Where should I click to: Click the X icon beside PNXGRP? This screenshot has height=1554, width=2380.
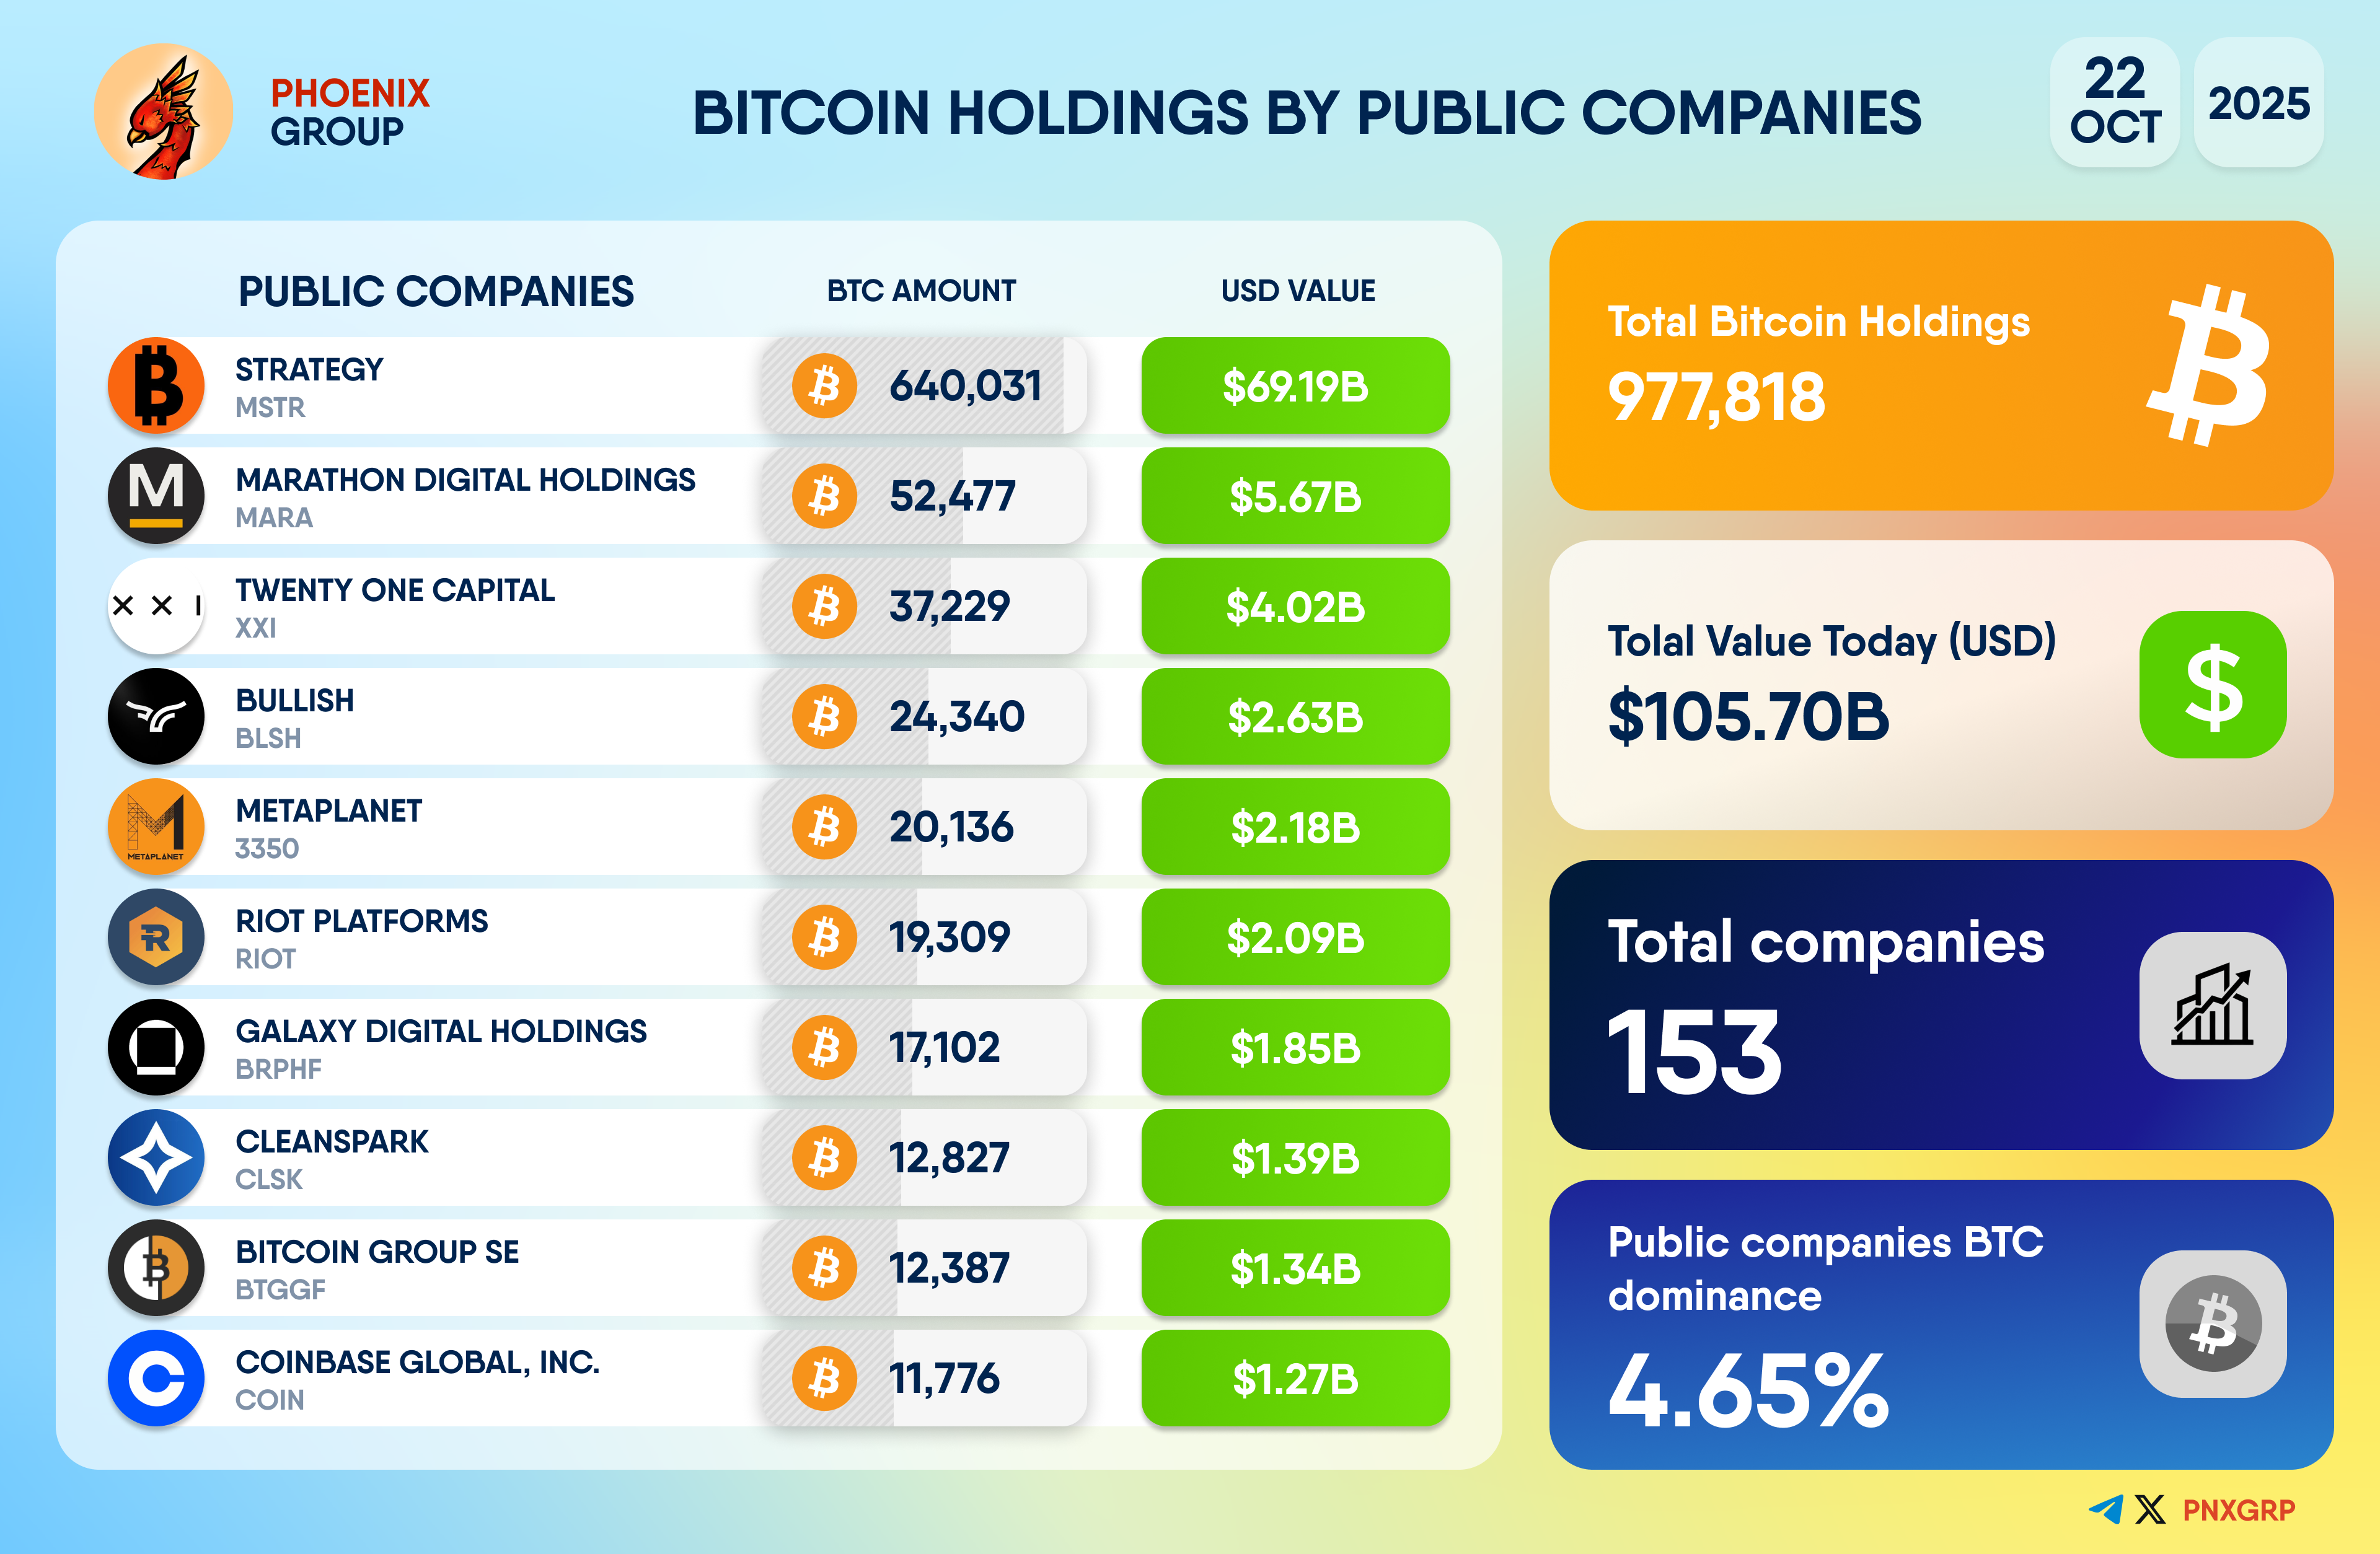[x=2149, y=1510]
